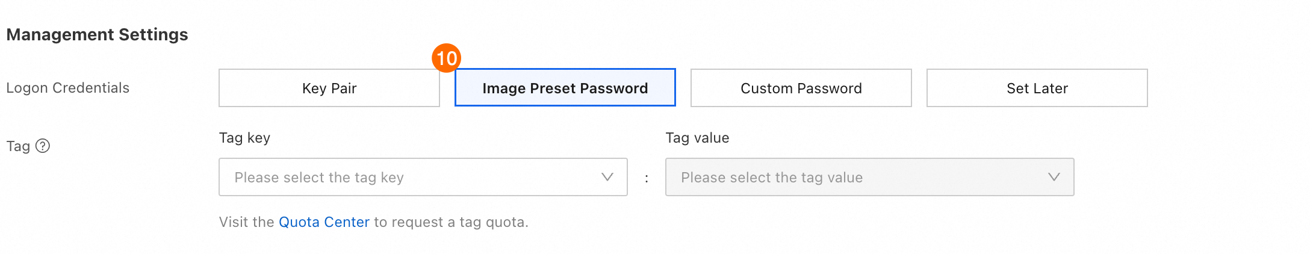This screenshot has height=254, width=1310.
Task: Click the Tag label beside the help icon
Action: pos(18,146)
